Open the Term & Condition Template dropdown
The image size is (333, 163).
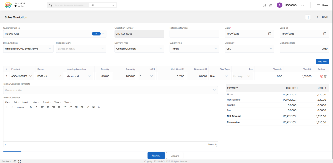tap(111, 90)
